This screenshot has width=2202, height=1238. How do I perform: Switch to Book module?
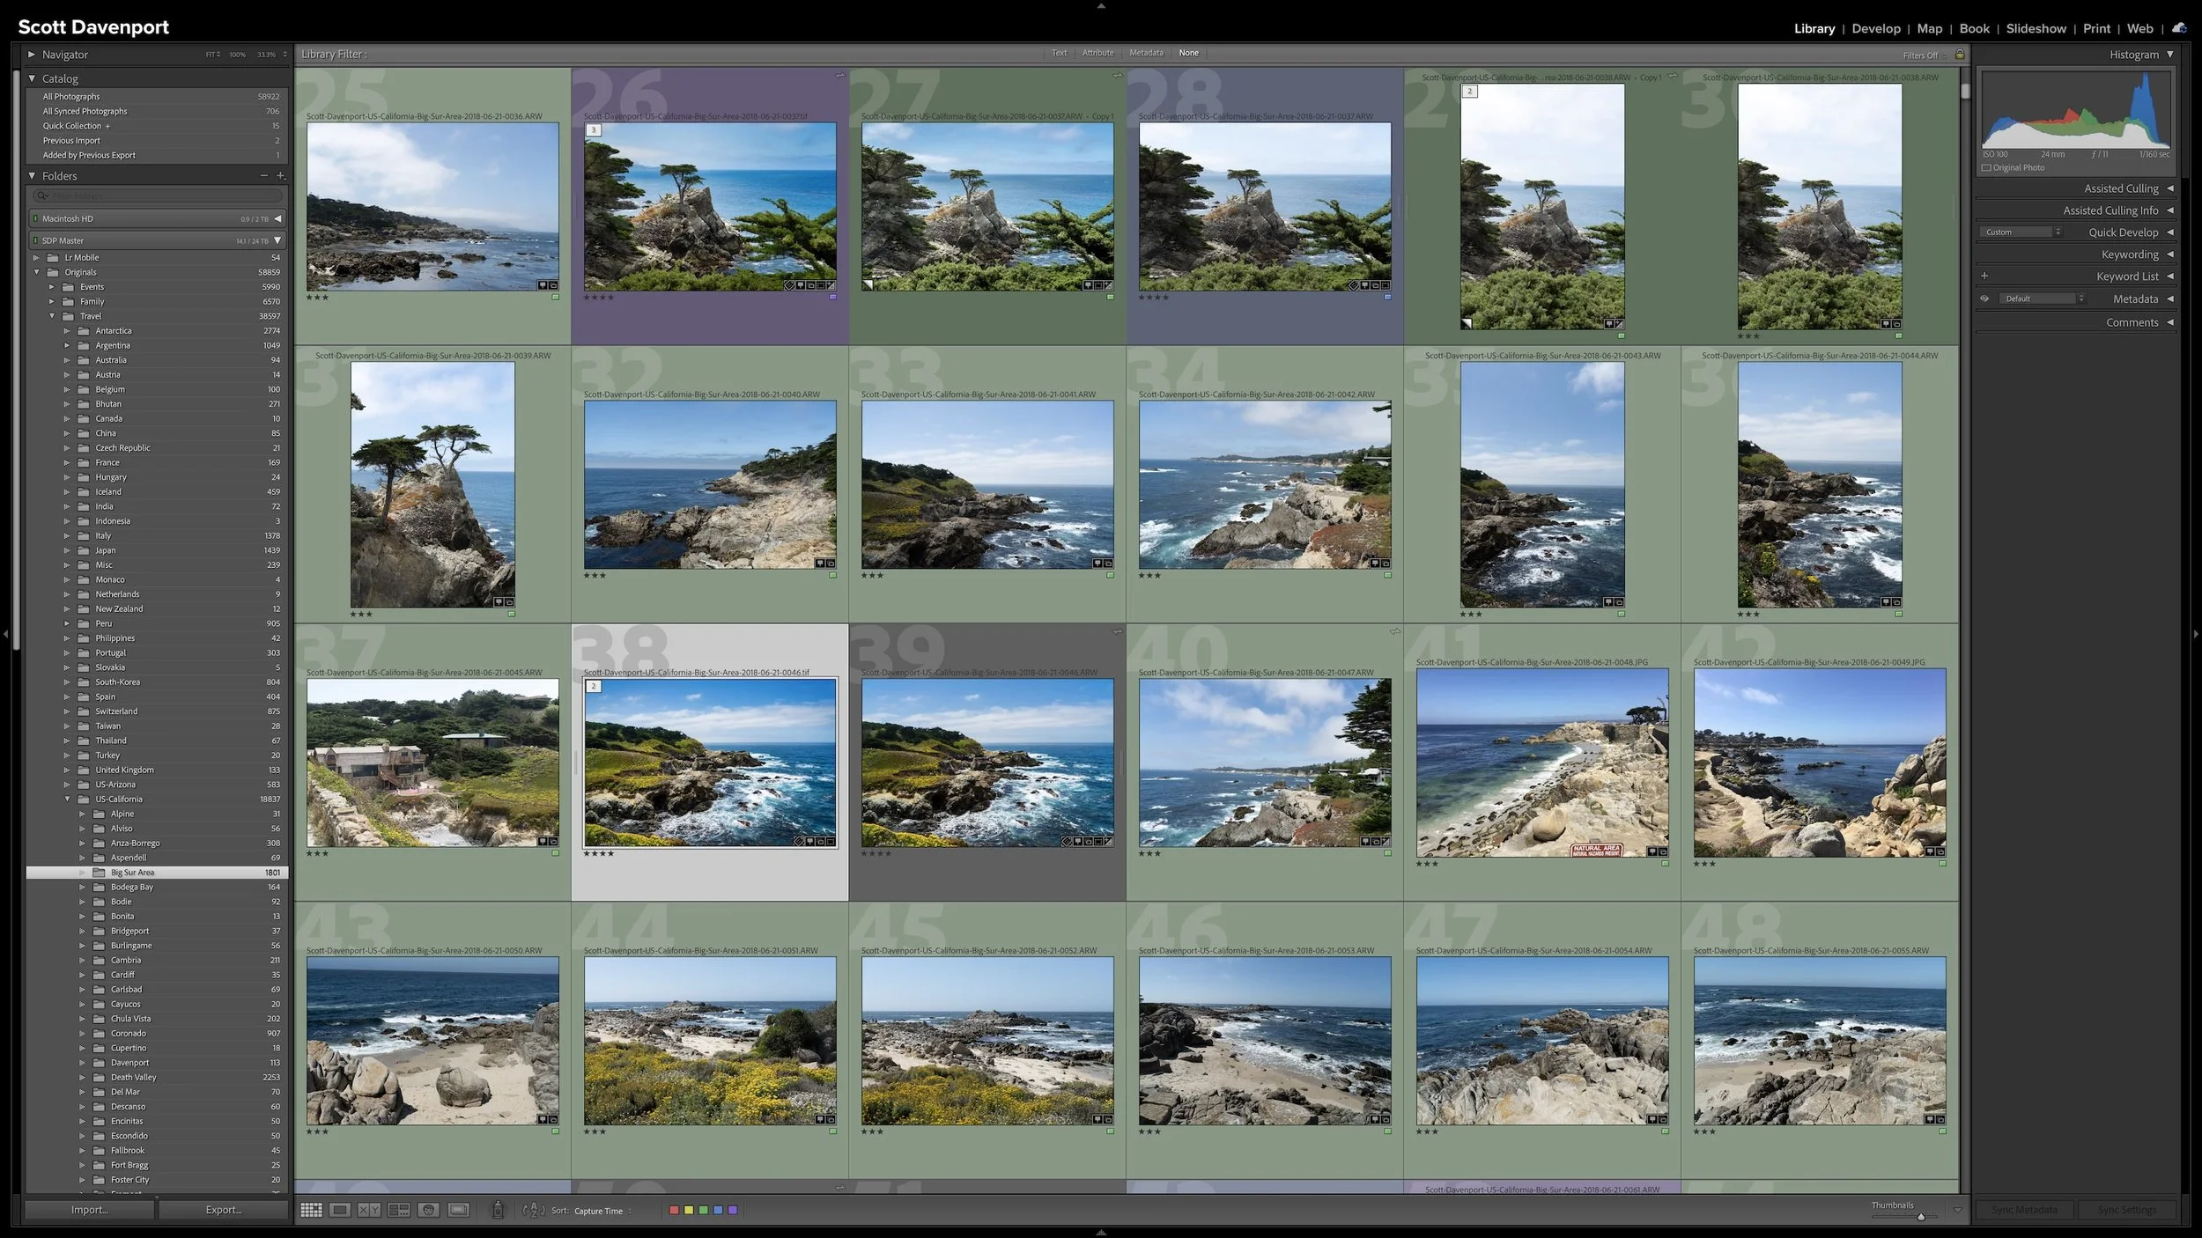pyautogui.click(x=1974, y=28)
